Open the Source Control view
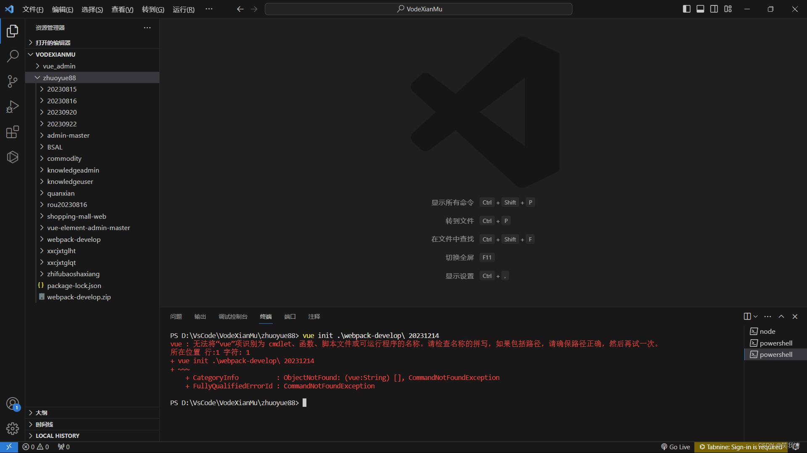This screenshot has width=807, height=453. (x=13, y=81)
